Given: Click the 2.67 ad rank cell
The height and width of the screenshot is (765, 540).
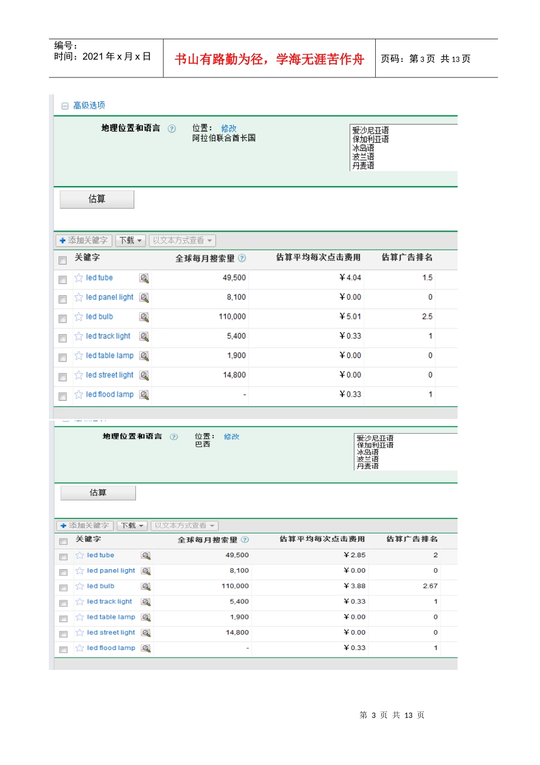Looking at the screenshot, I should [x=430, y=586].
